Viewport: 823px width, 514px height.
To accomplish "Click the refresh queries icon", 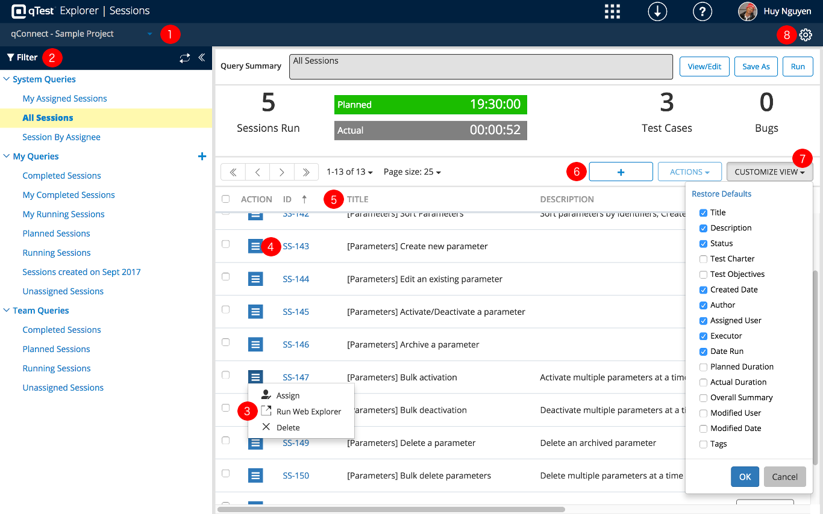I will click(185, 58).
